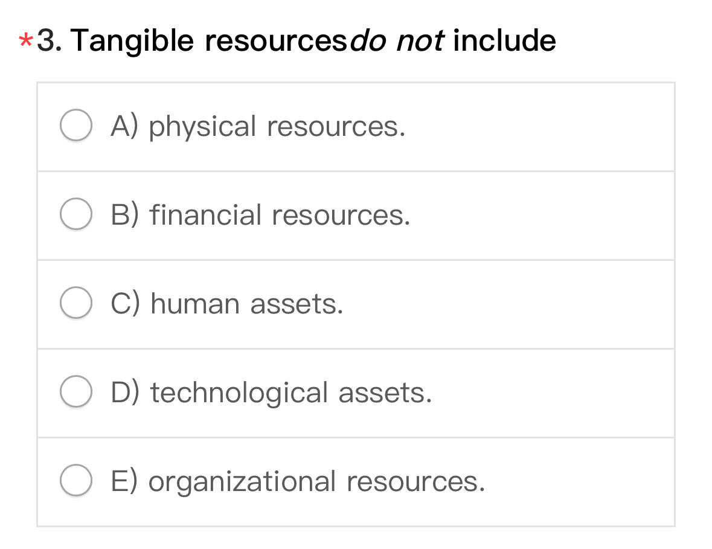This screenshot has width=712, height=549.
Task: Click the answer row containing option C
Action: coord(356,303)
